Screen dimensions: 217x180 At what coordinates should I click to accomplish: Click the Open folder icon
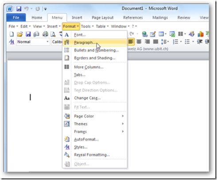pyautogui.click(x=20, y=34)
